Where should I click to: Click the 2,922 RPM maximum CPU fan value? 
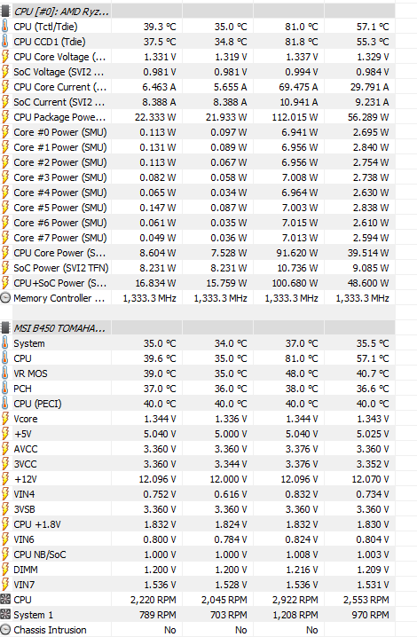coord(295,600)
